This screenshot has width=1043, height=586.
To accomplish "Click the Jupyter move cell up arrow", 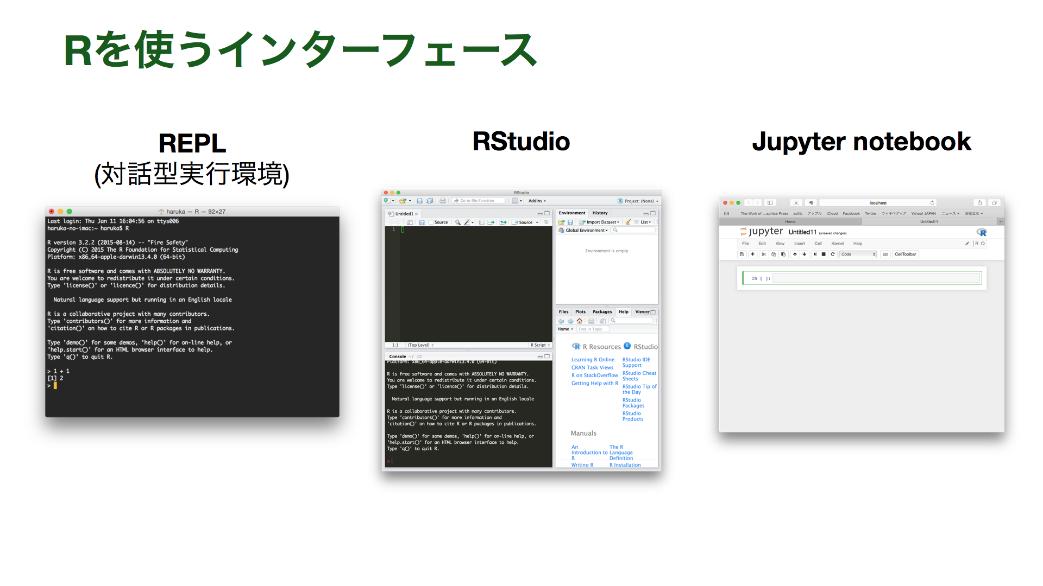I will pos(795,254).
